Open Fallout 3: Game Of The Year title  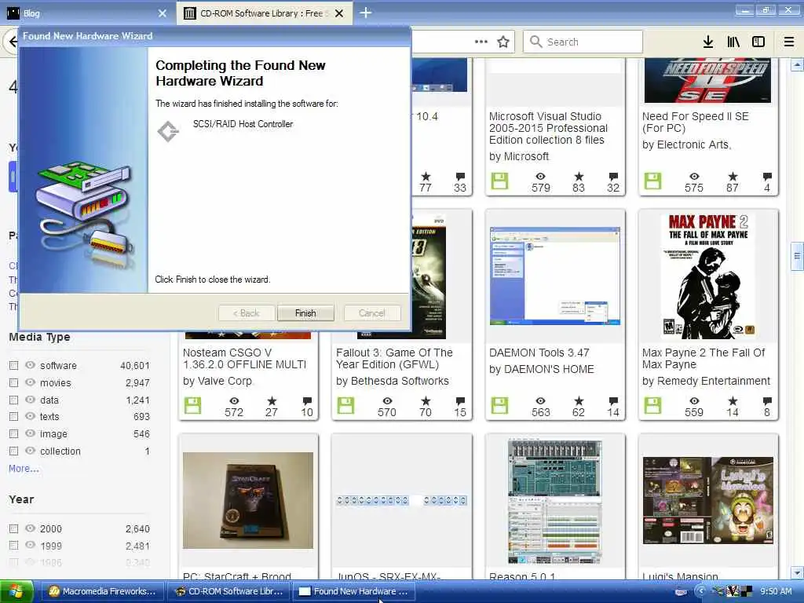[x=394, y=358]
